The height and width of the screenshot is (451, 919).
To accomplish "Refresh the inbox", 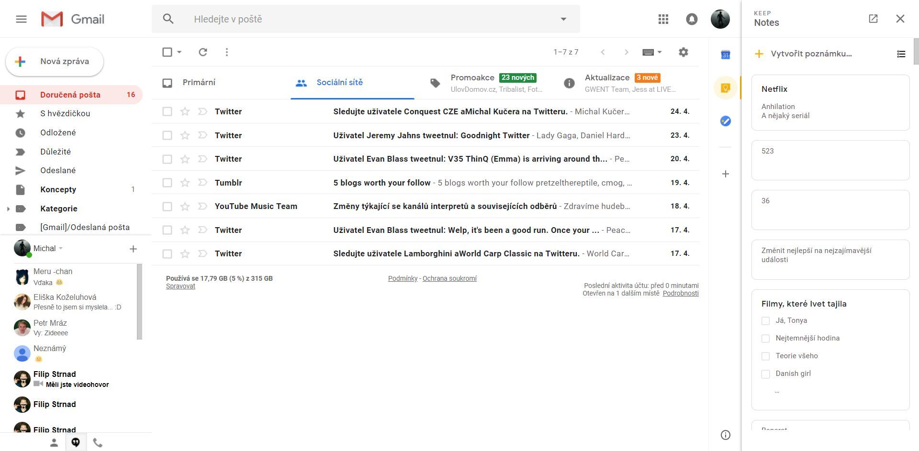I will [202, 52].
